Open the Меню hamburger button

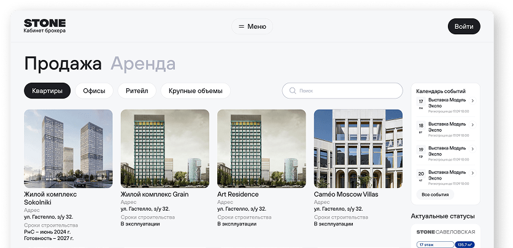point(252,26)
